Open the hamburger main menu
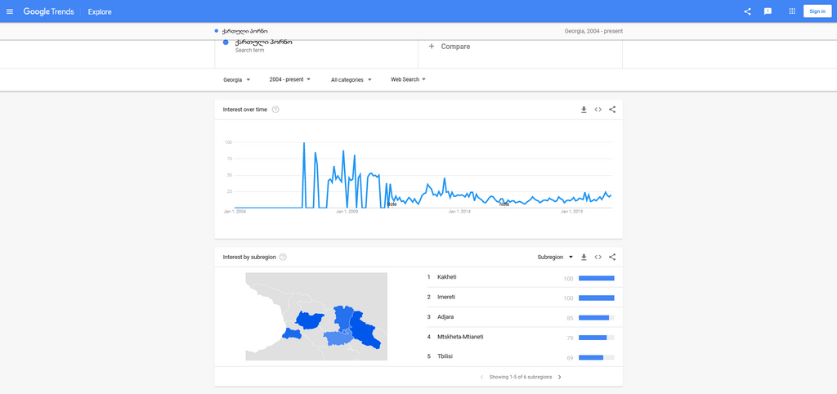 coord(10,11)
